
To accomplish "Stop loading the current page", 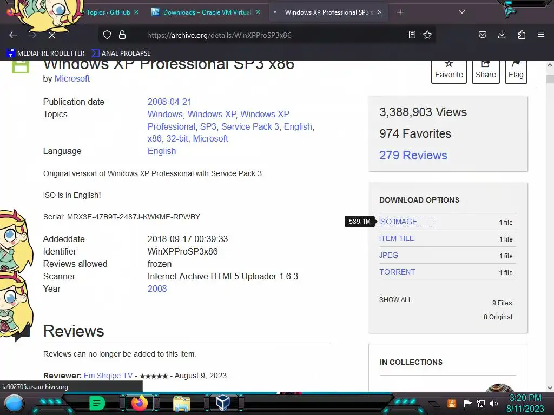I will pos(51,35).
